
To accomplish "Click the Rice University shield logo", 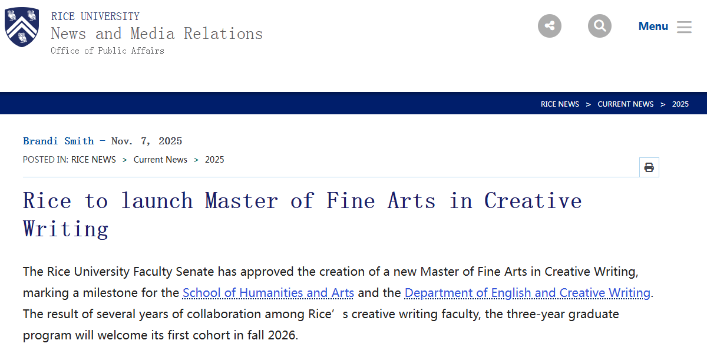I will pyautogui.click(x=22, y=27).
